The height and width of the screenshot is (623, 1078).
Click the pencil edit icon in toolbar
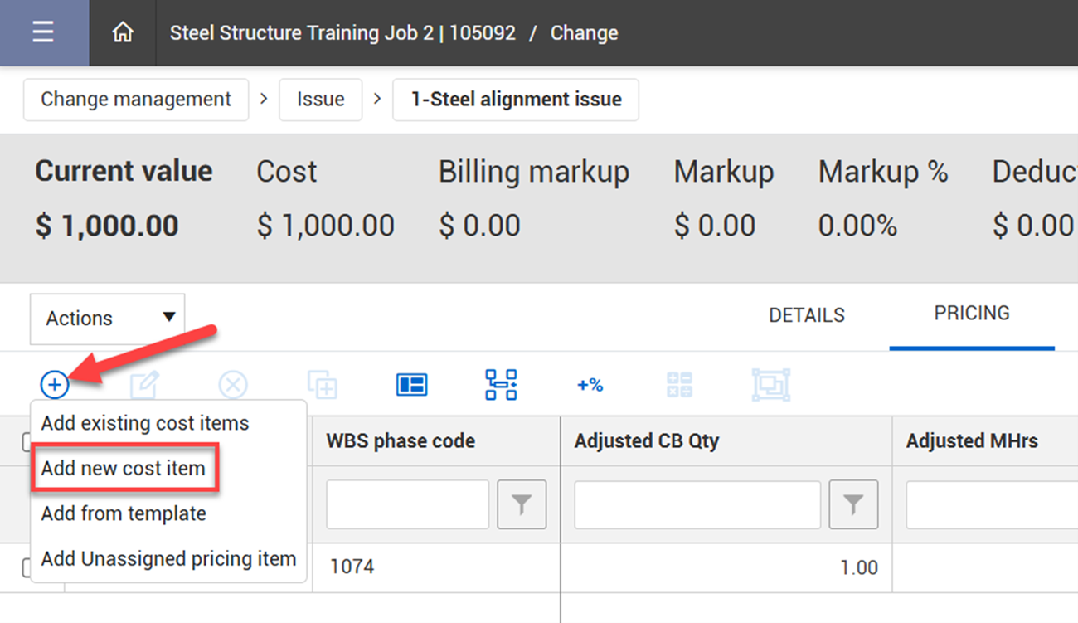coord(144,385)
